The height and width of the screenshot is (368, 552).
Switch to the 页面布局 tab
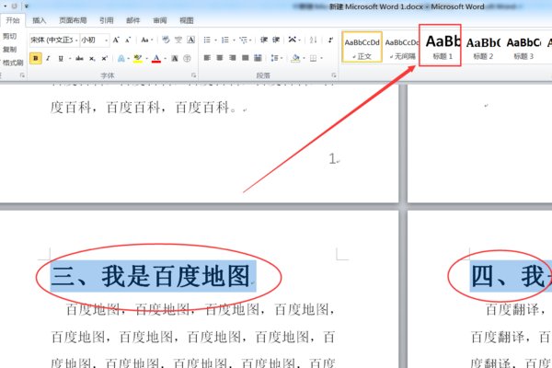coord(73,20)
